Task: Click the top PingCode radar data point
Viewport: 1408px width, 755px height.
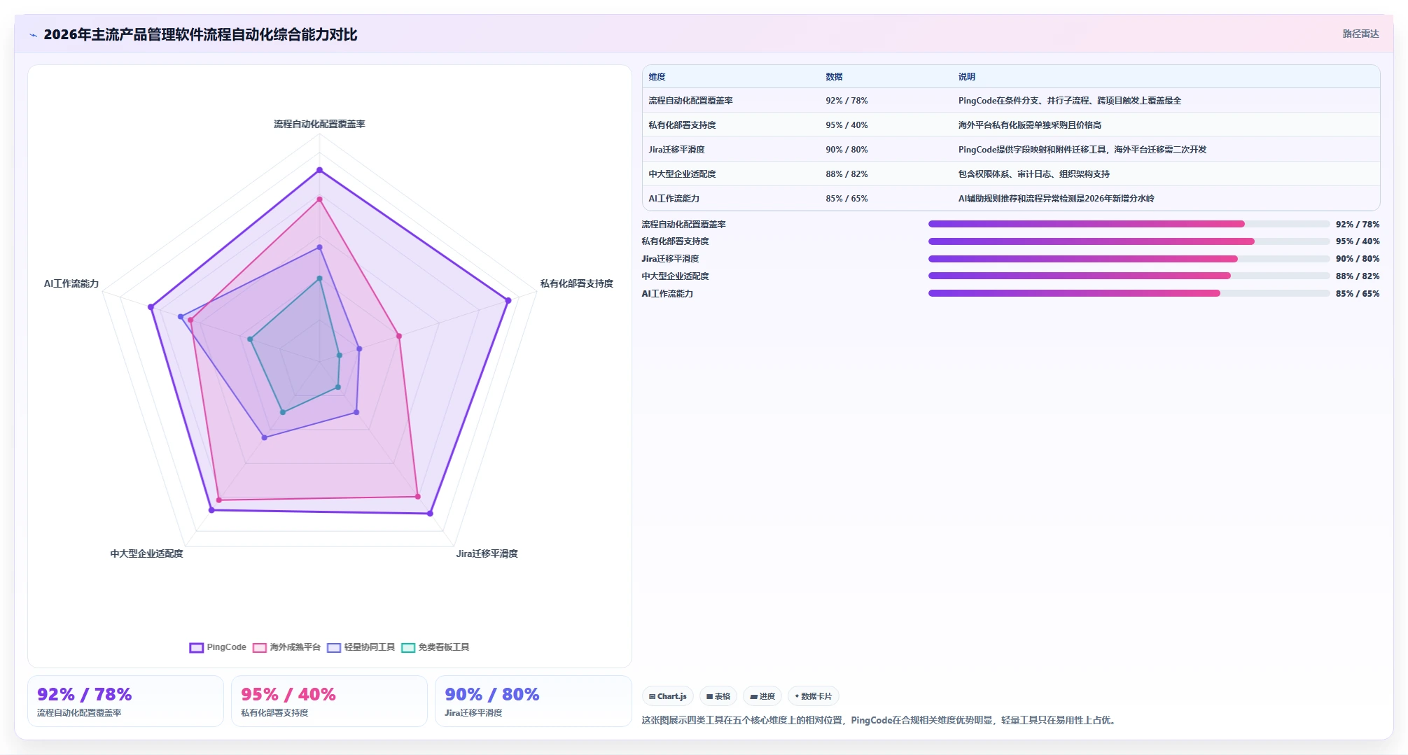Action: click(x=319, y=170)
